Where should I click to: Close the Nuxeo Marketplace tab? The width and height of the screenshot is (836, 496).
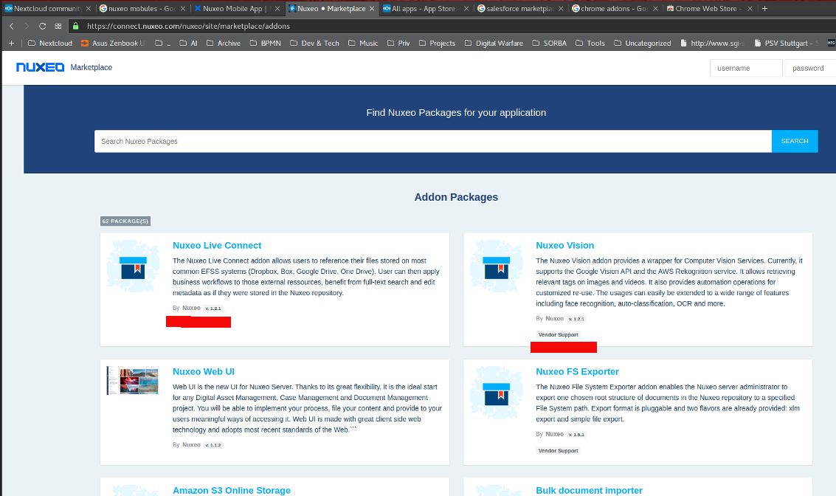(x=372, y=9)
